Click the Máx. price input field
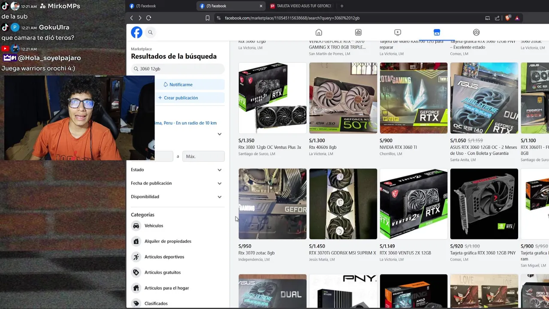Viewport: 549px width, 309px height. [x=203, y=157]
